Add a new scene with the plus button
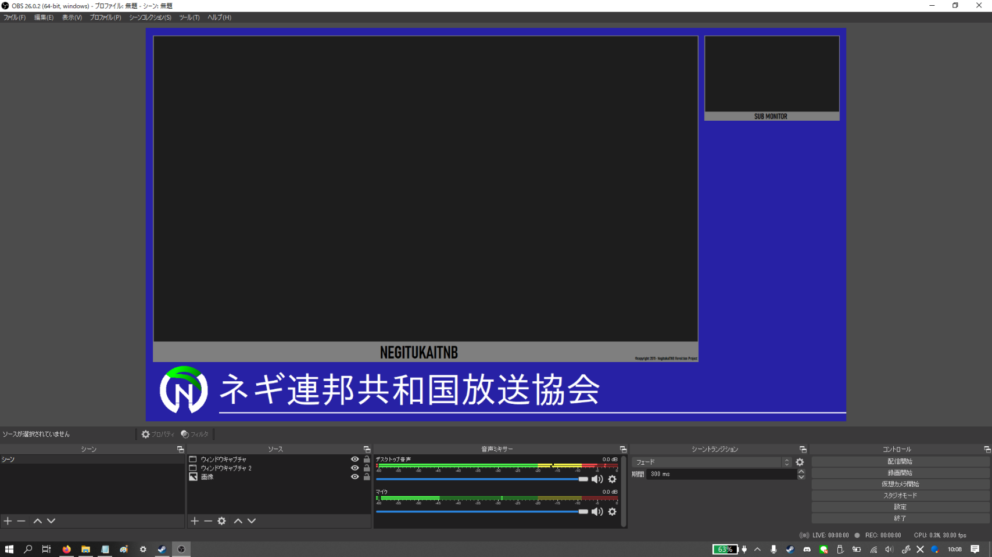Screen dimensions: 992x557 click(x=8, y=521)
